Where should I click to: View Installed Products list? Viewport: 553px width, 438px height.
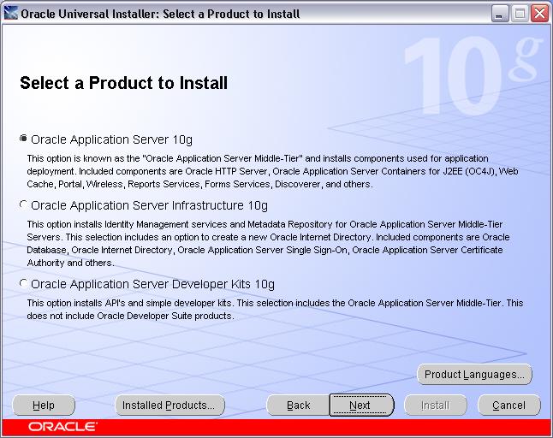click(x=169, y=405)
